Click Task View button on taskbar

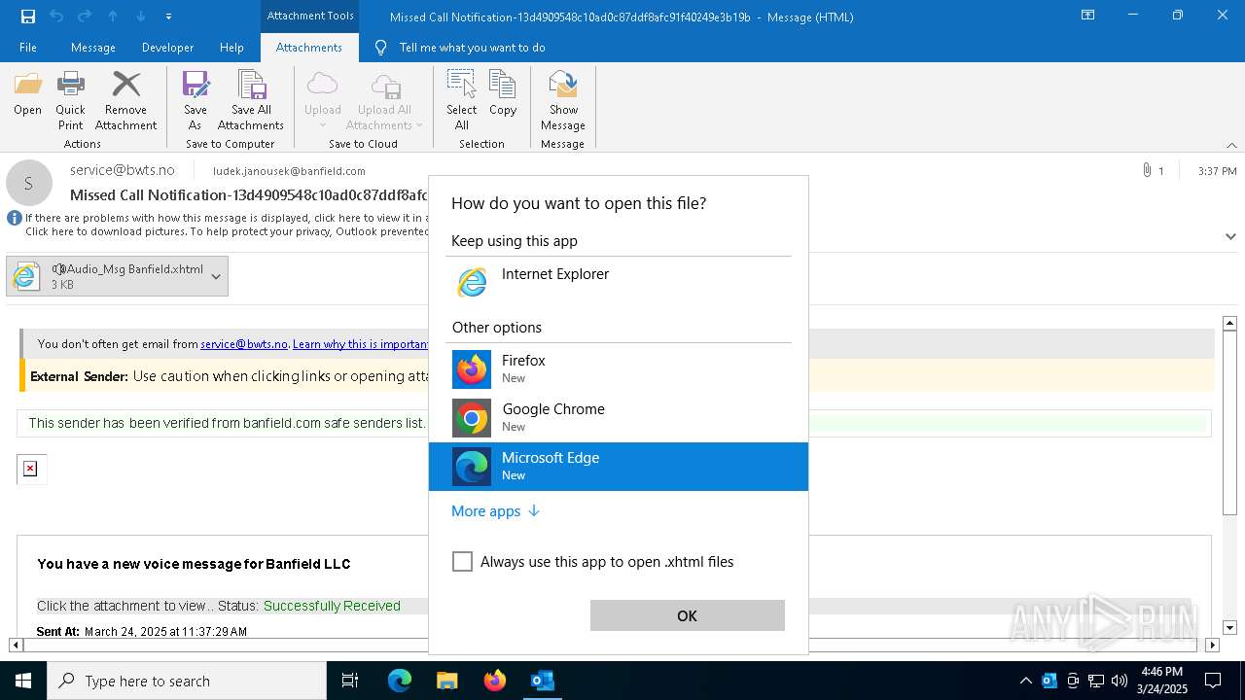[350, 681]
